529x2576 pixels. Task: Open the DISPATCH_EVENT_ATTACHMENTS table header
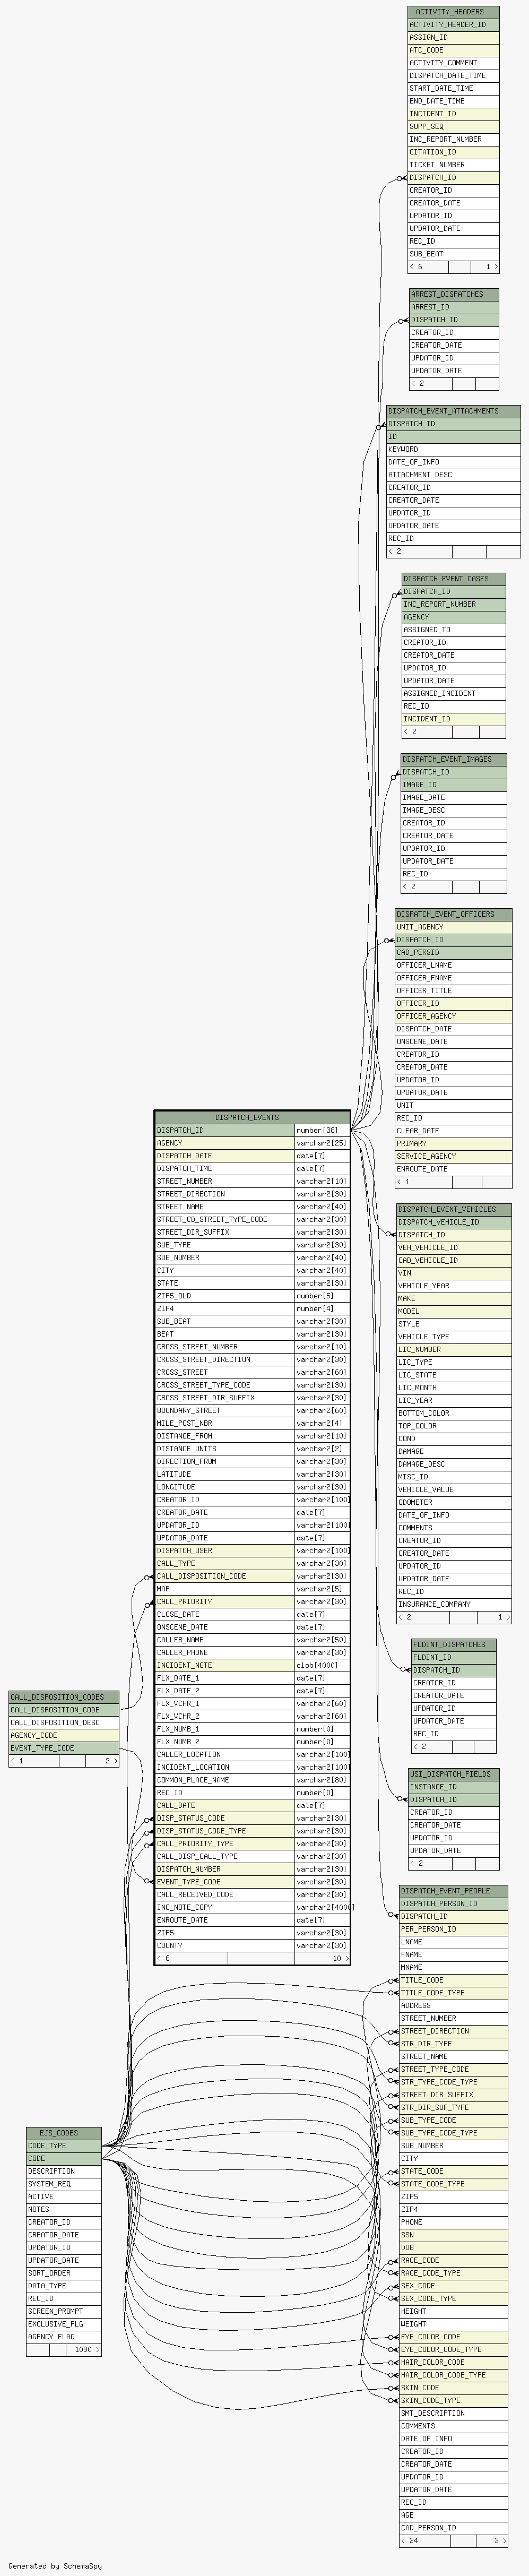click(453, 411)
